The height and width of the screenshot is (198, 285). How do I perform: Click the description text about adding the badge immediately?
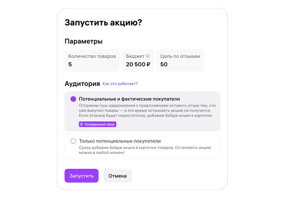click(145, 150)
